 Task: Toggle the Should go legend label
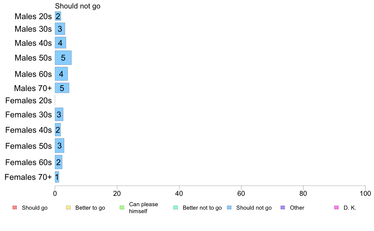point(35,208)
